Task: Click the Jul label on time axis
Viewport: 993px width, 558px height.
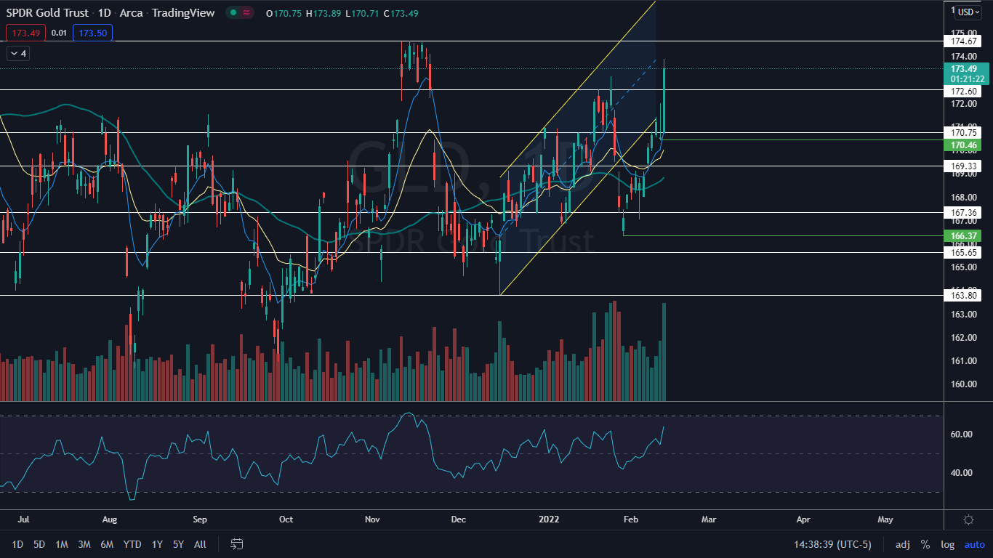Action: click(x=23, y=519)
